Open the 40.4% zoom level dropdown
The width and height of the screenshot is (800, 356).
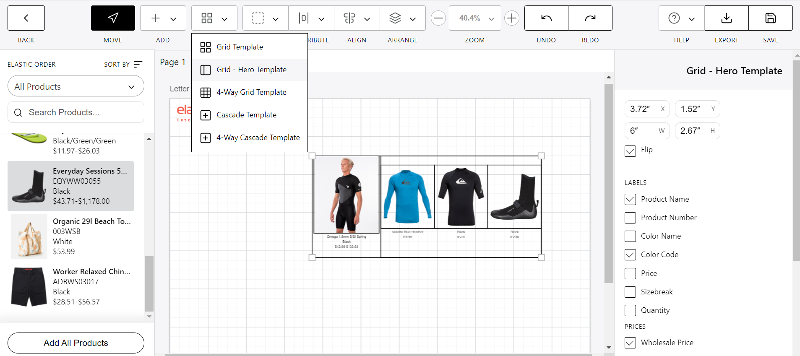[x=475, y=18]
